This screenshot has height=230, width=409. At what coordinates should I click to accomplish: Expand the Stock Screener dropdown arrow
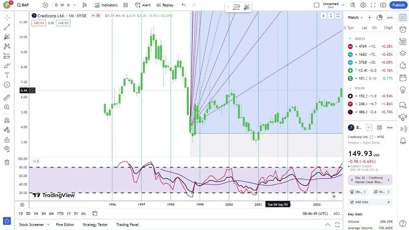click(48, 225)
